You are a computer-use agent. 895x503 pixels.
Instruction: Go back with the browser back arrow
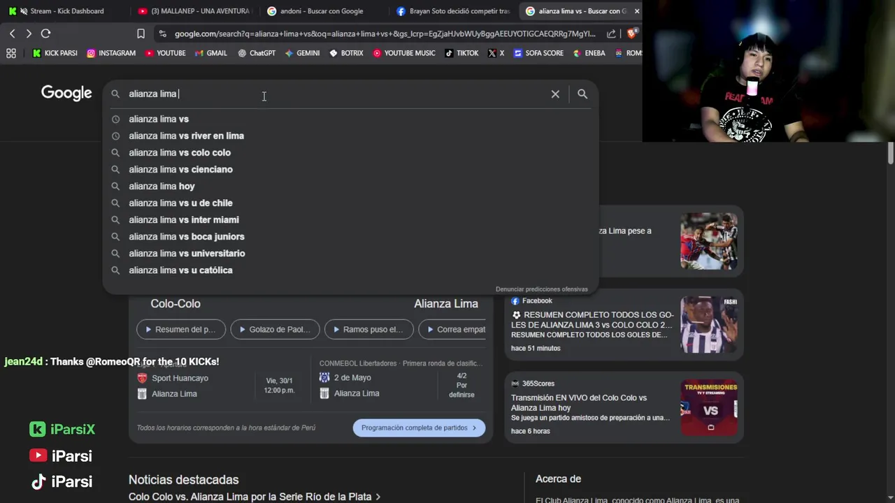pyautogui.click(x=12, y=34)
